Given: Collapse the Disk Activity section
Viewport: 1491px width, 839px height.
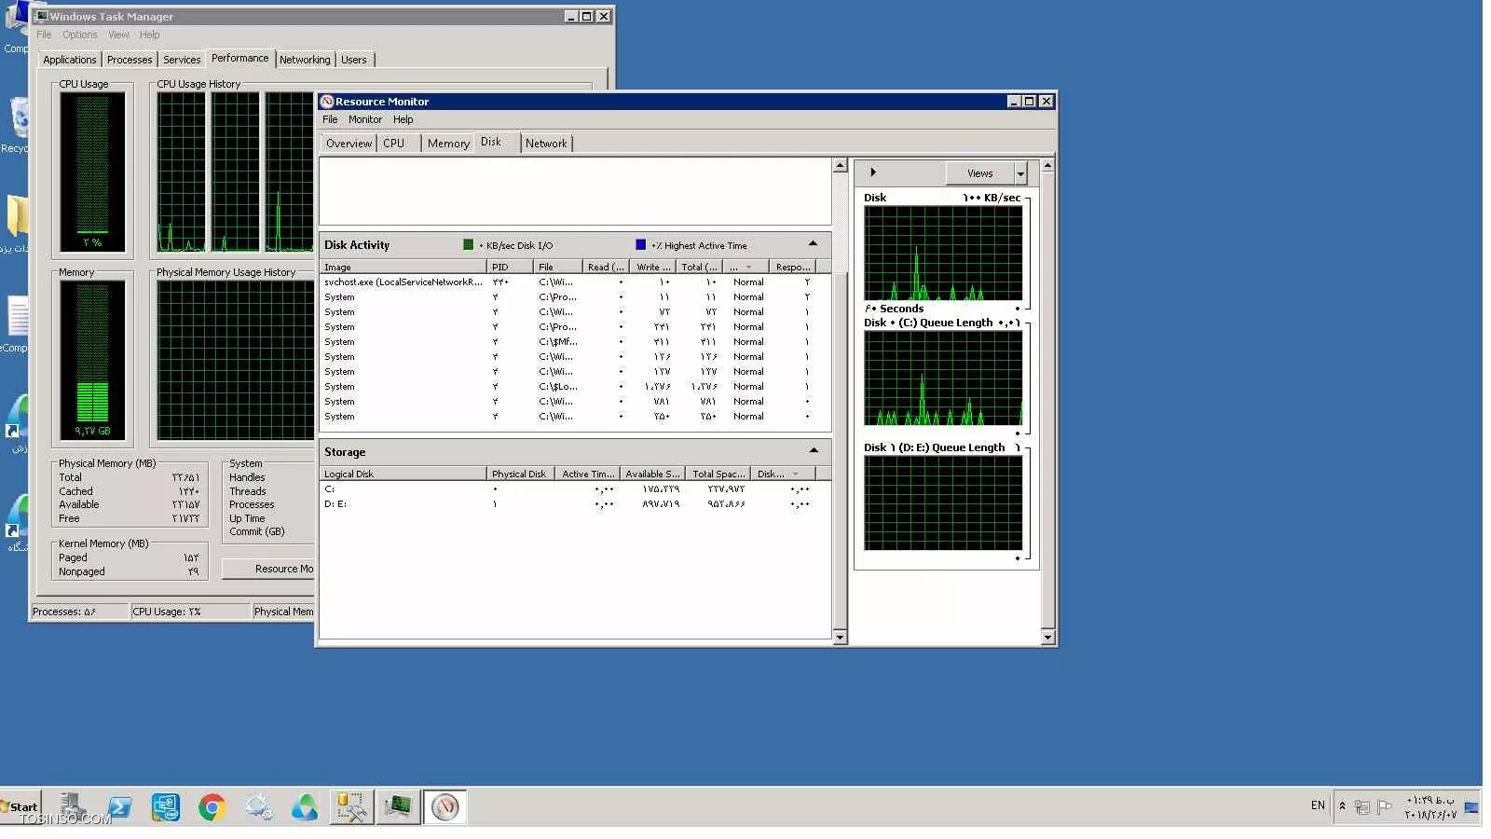Looking at the screenshot, I should pos(813,244).
